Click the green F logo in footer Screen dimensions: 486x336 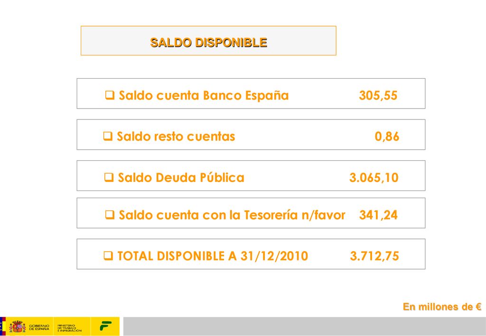tap(105, 326)
